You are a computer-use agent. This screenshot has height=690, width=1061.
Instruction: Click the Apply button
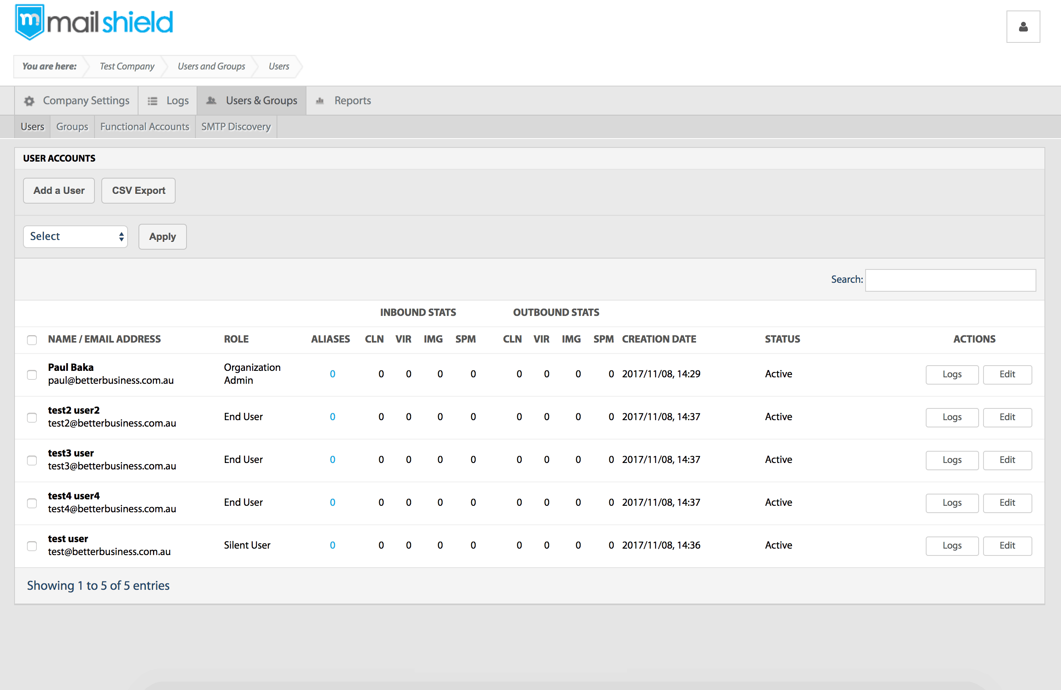(x=162, y=237)
